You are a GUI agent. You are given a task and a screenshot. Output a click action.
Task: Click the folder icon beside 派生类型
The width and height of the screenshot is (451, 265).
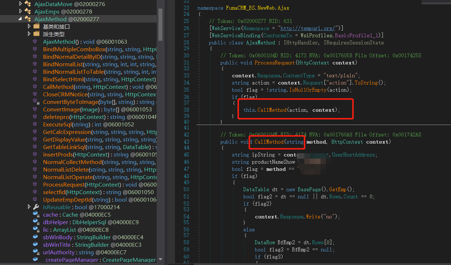pos(36,34)
